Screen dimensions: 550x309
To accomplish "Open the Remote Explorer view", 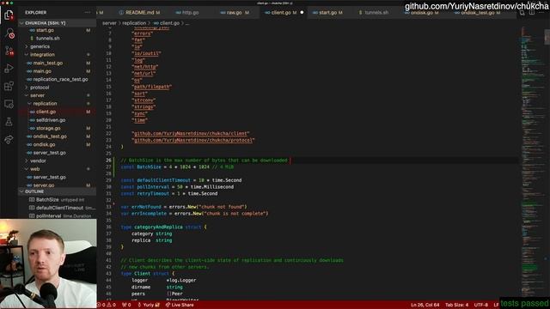I will click(x=9, y=104).
